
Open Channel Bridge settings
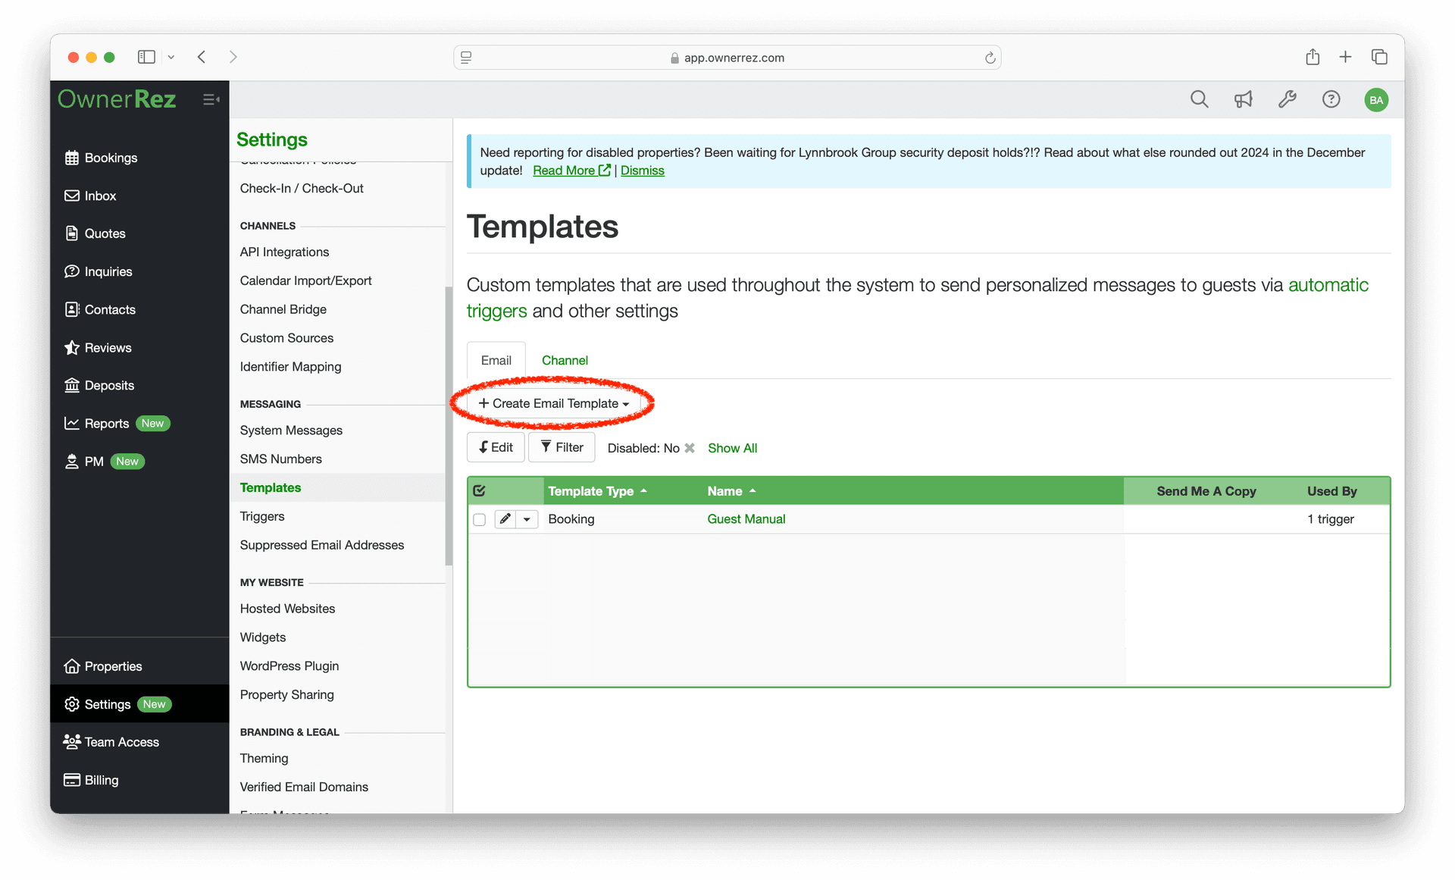pyautogui.click(x=283, y=309)
